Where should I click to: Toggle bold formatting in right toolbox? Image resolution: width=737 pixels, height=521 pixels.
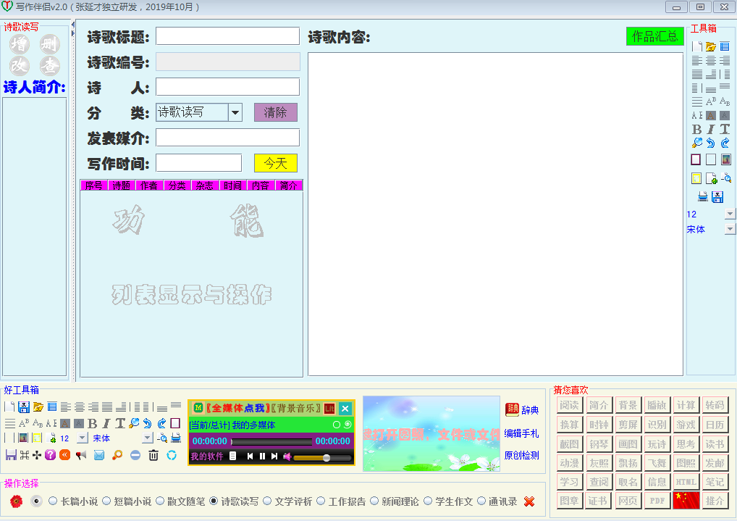point(696,129)
